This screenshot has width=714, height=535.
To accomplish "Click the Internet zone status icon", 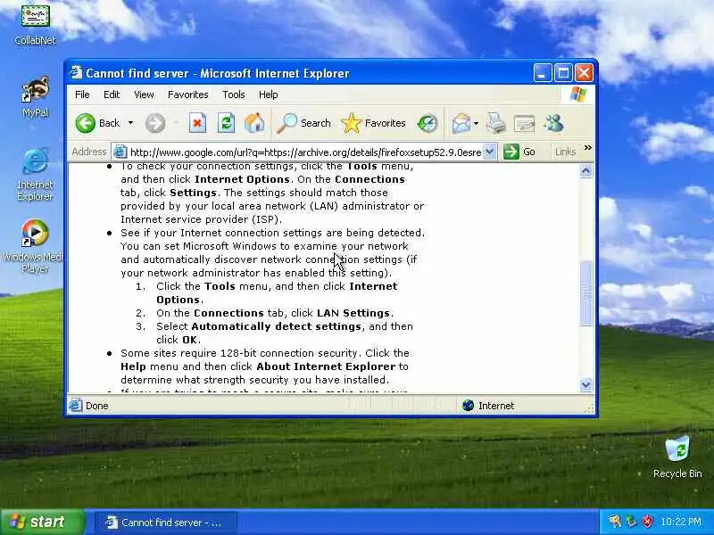I will pyautogui.click(x=468, y=406).
